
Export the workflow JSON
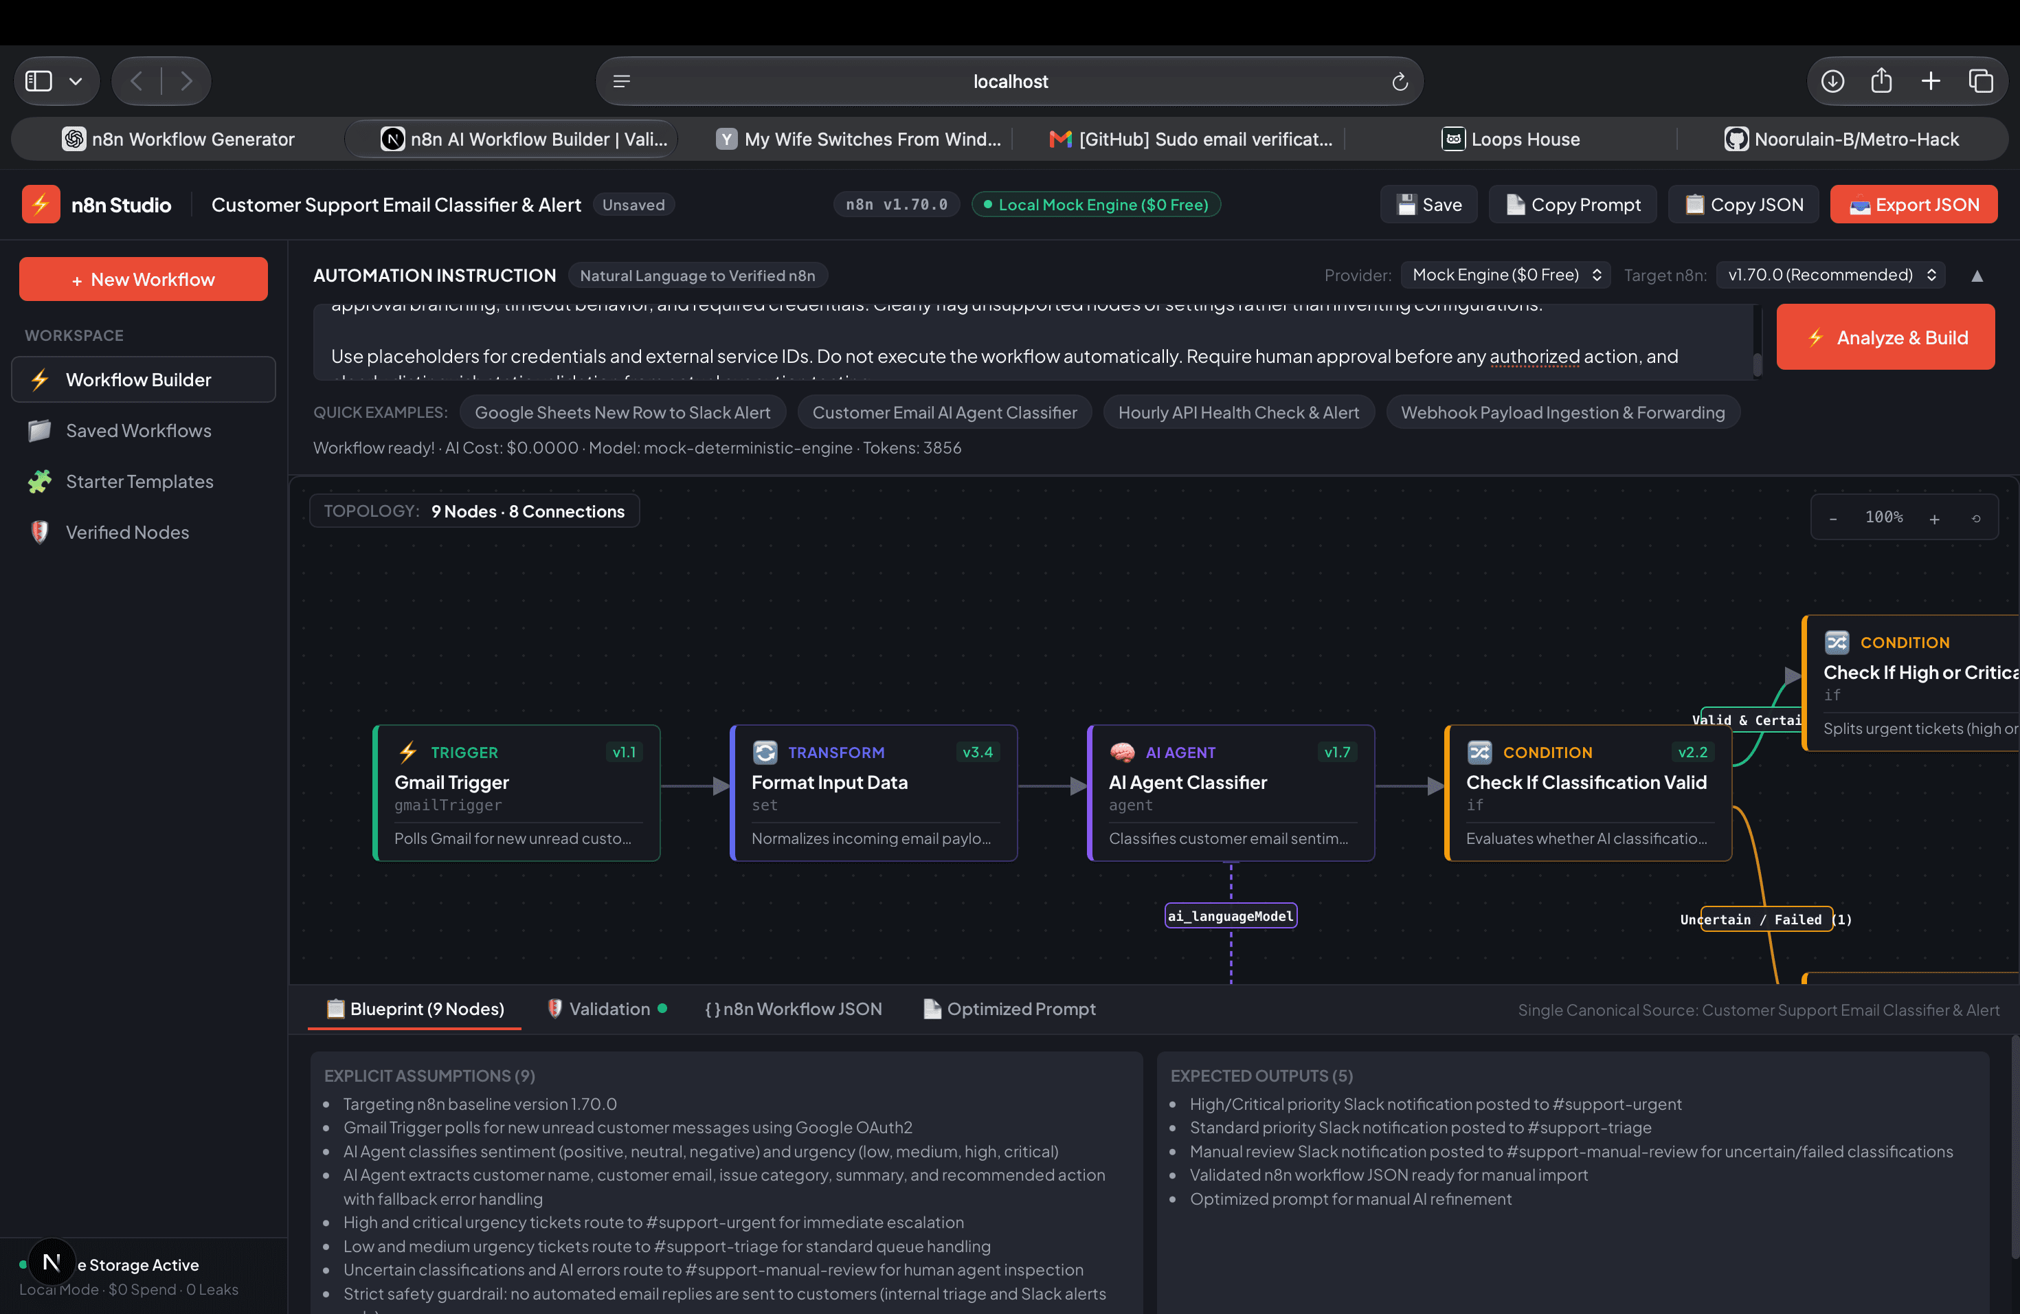[1914, 205]
